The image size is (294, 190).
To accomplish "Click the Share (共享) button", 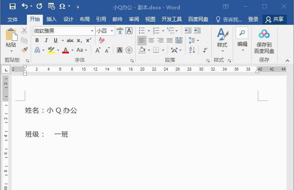I will coord(275,19).
